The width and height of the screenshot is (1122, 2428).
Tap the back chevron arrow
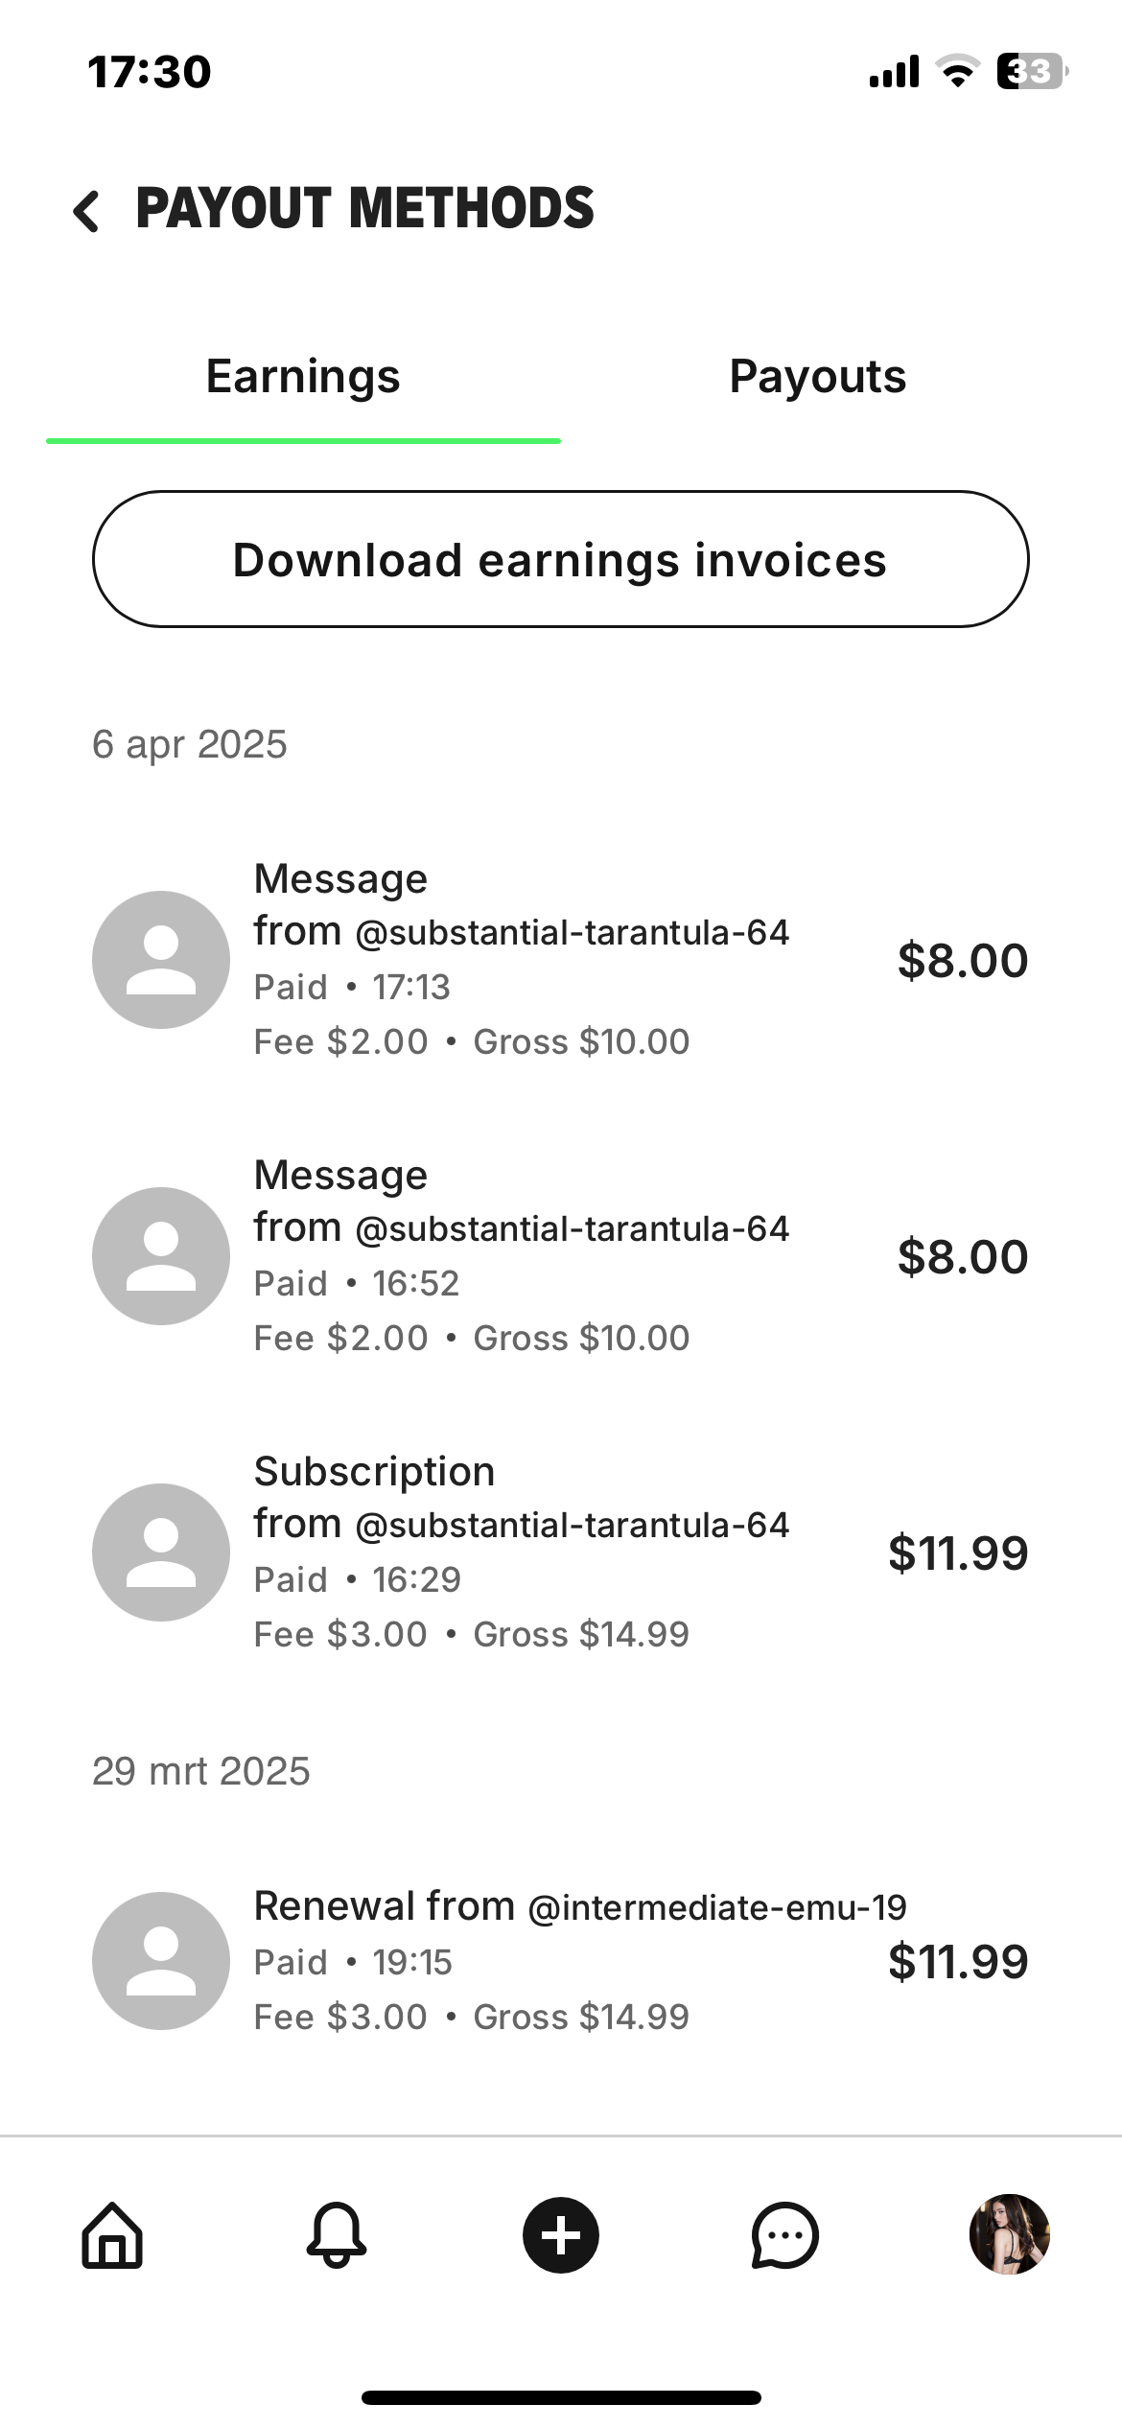(86, 211)
